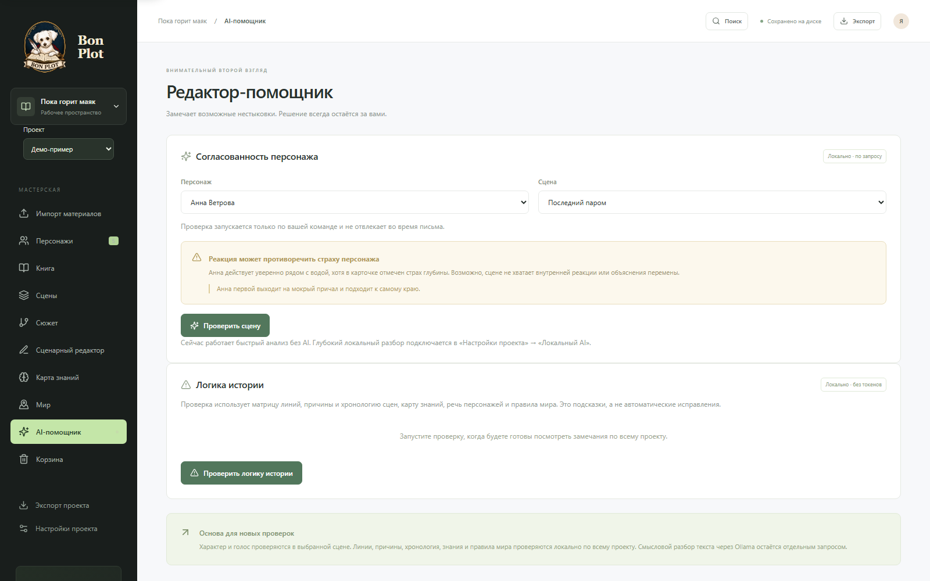Open the Демо-пример project dropdown

coord(69,149)
